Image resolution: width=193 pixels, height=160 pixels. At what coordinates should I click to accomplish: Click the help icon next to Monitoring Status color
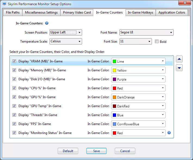coord(169,133)
